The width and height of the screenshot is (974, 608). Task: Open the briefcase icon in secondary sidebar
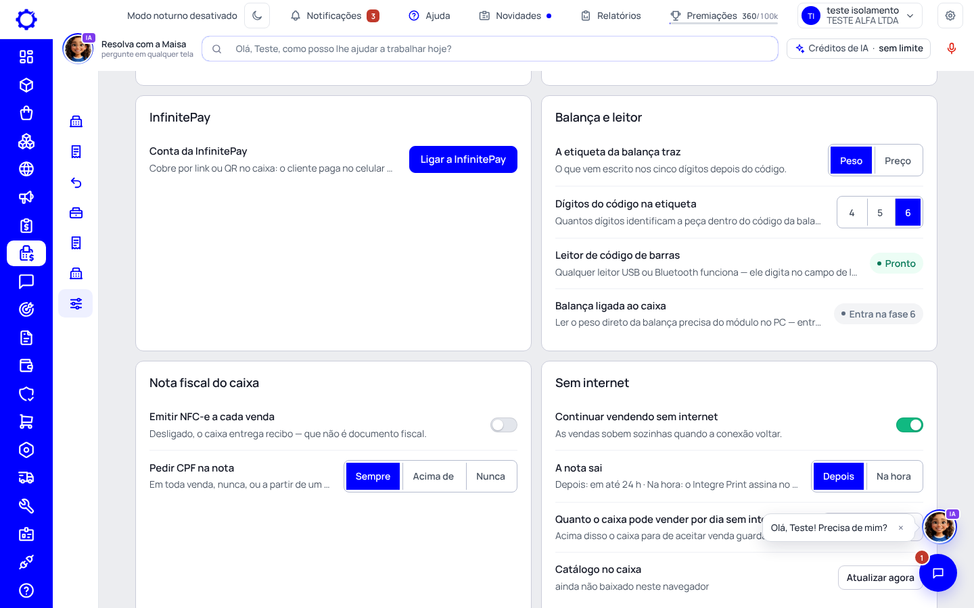(76, 213)
